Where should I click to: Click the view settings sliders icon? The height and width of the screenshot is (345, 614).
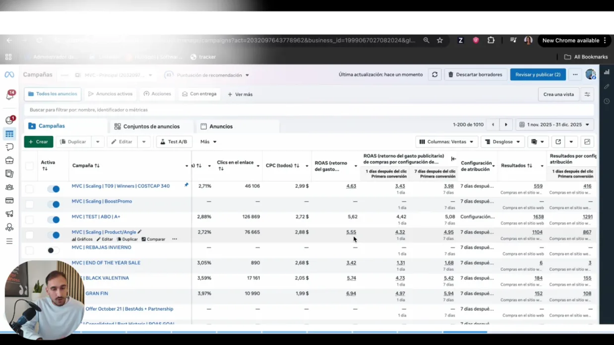click(587, 94)
